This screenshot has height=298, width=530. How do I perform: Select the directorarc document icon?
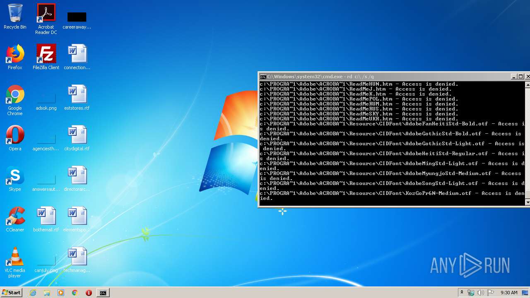coord(77,179)
